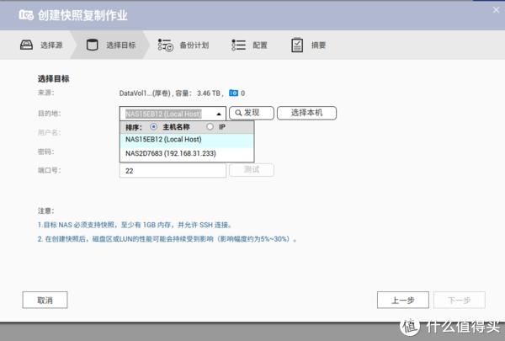Image resolution: width=505 pixels, height=341 pixels.
Task: Click the source text DataVol1...(厚卷)
Action: (146, 93)
